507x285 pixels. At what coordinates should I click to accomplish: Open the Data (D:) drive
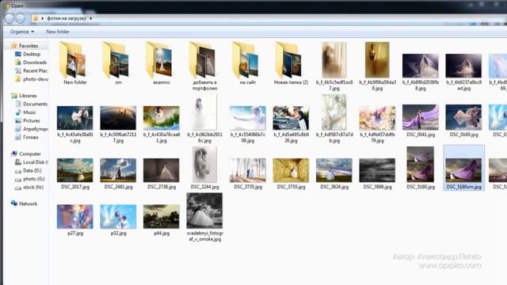point(32,171)
